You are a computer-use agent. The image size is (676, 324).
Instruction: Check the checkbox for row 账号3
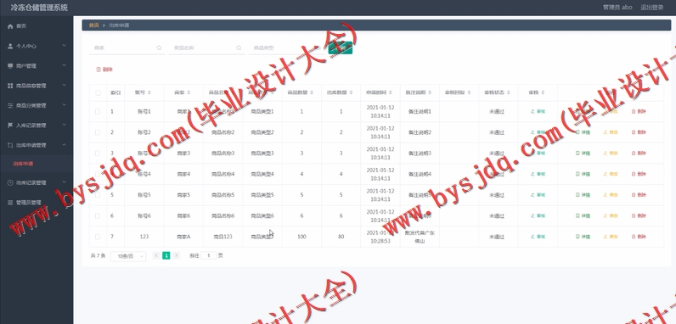98,153
